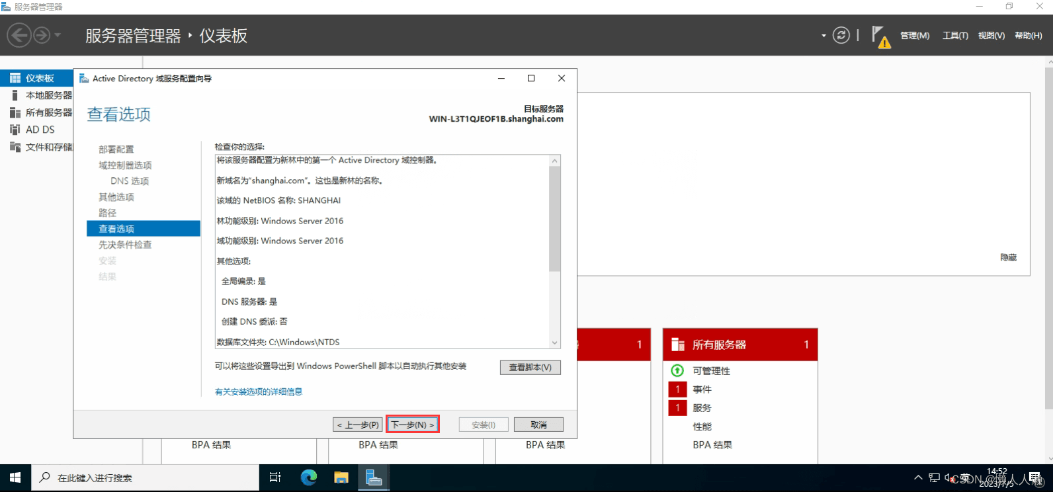Show hidden tray icons chevron
Image resolution: width=1053 pixels, height=492 pixels.
pos(918,477)
